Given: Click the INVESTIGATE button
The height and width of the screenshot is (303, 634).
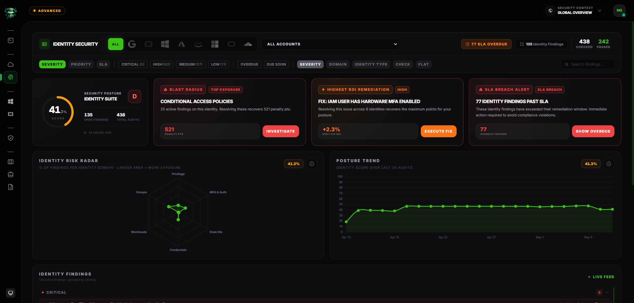Looking at the screenshot, I should pyautogui.click(x=281, y=131).
